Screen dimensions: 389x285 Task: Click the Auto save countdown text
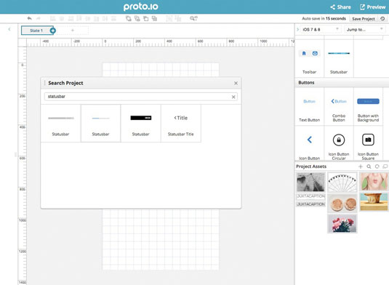(324, 19)
